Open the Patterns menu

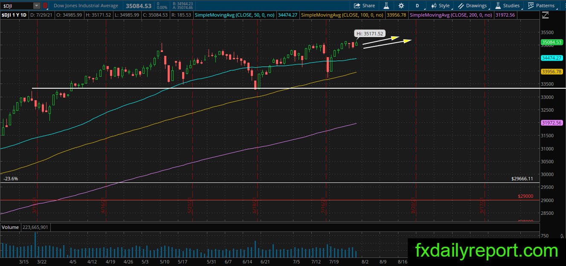(x=541, y=6)
